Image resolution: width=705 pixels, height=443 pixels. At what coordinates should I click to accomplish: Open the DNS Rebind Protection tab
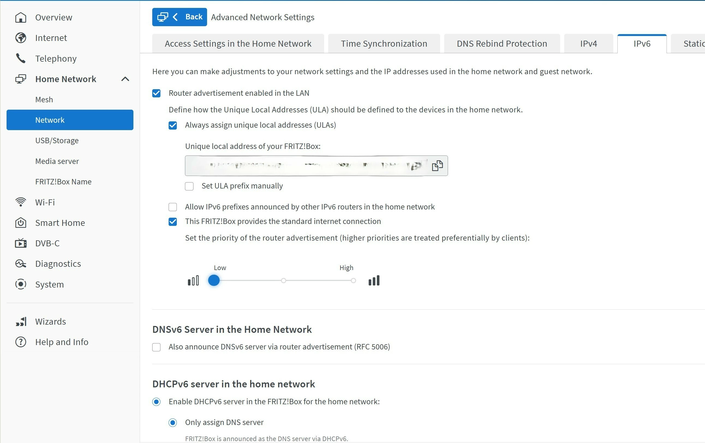coord(502,44)
